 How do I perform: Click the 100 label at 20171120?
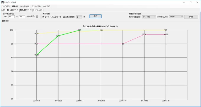pyautogui.click(x=166, y=30)
